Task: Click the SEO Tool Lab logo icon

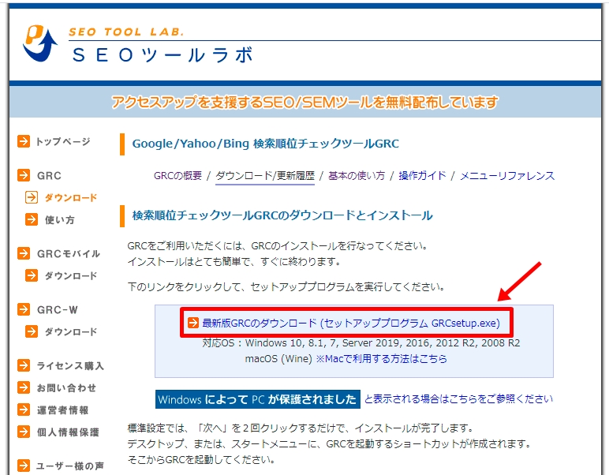Action: click(x=40, y=43)
